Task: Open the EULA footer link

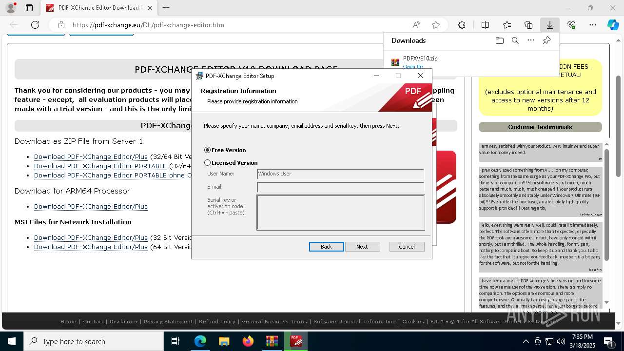Action: [437, 322]
